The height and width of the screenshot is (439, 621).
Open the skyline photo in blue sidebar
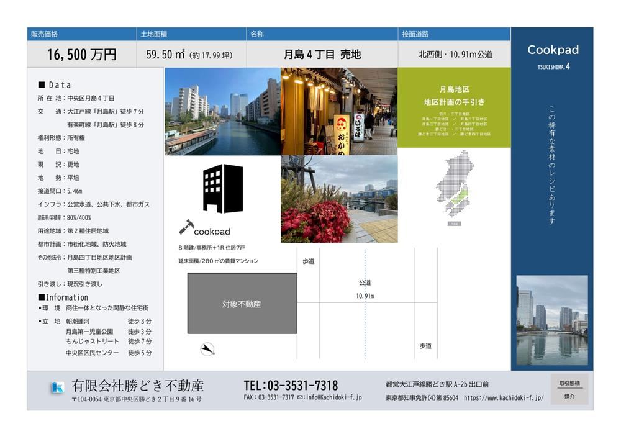tap(551, 320)
